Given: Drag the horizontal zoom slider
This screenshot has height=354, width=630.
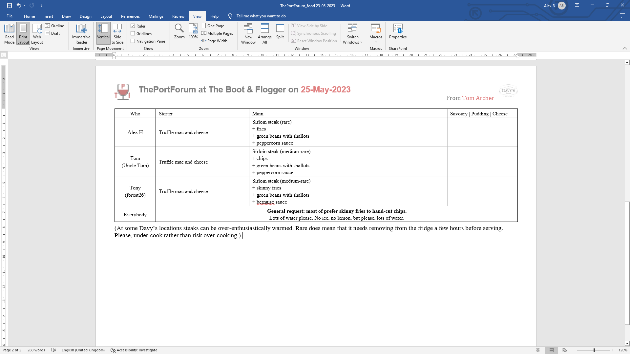Looking at the screenshot, I should pyautogui.click(x=595, y=350).
